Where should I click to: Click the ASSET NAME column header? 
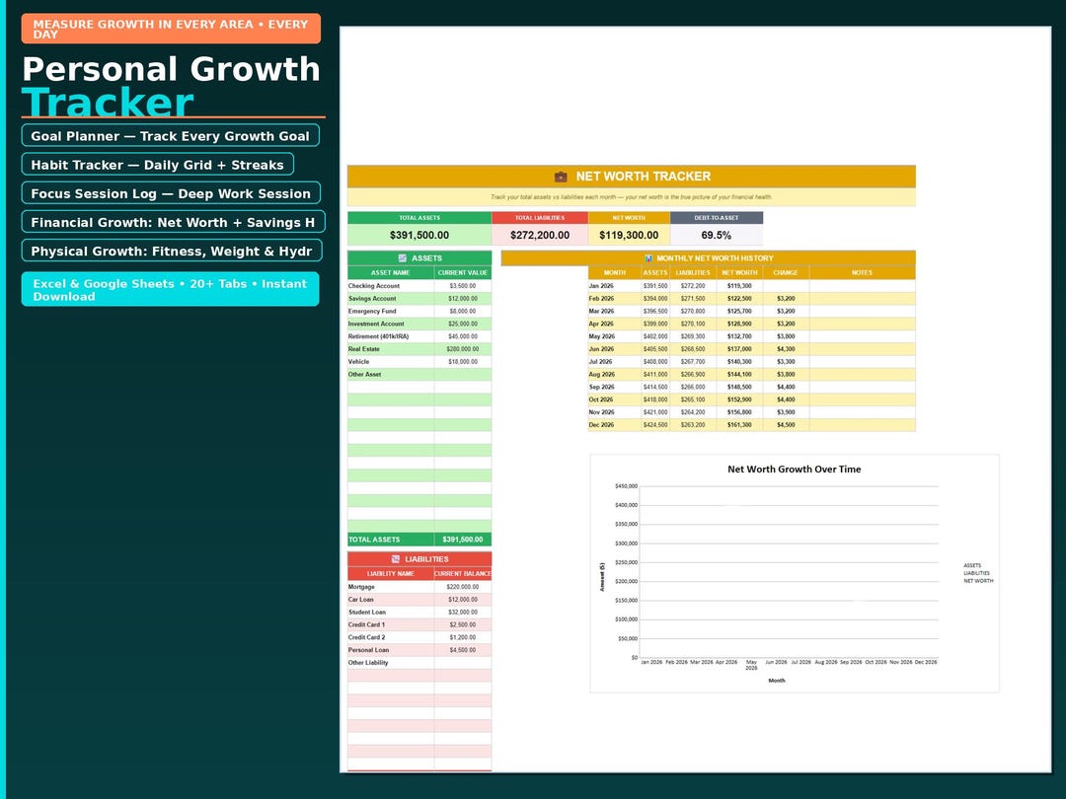point(390,272)
